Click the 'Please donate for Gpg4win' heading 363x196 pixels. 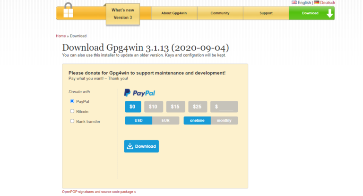coord(147,73)
